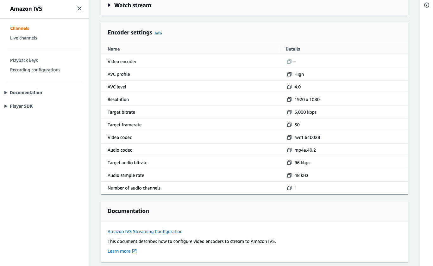Click the Details column header

[x=293, y=49]
